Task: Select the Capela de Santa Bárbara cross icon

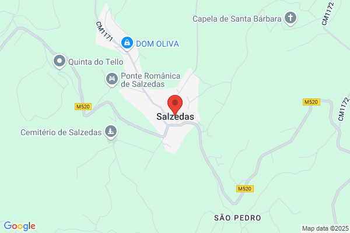Action: pyautogui.click(x=290, y=18)
